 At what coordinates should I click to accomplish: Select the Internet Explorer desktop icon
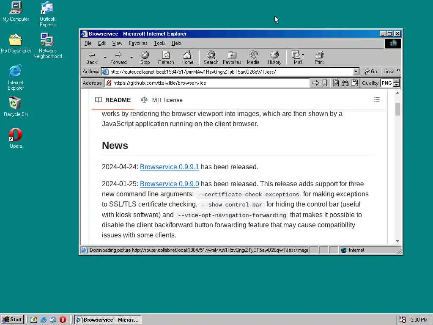[16, 78]
